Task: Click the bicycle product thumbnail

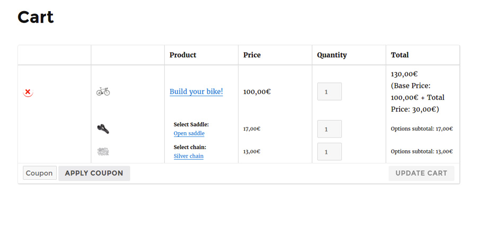Action: pyautogui.click(x=103, y=91)
